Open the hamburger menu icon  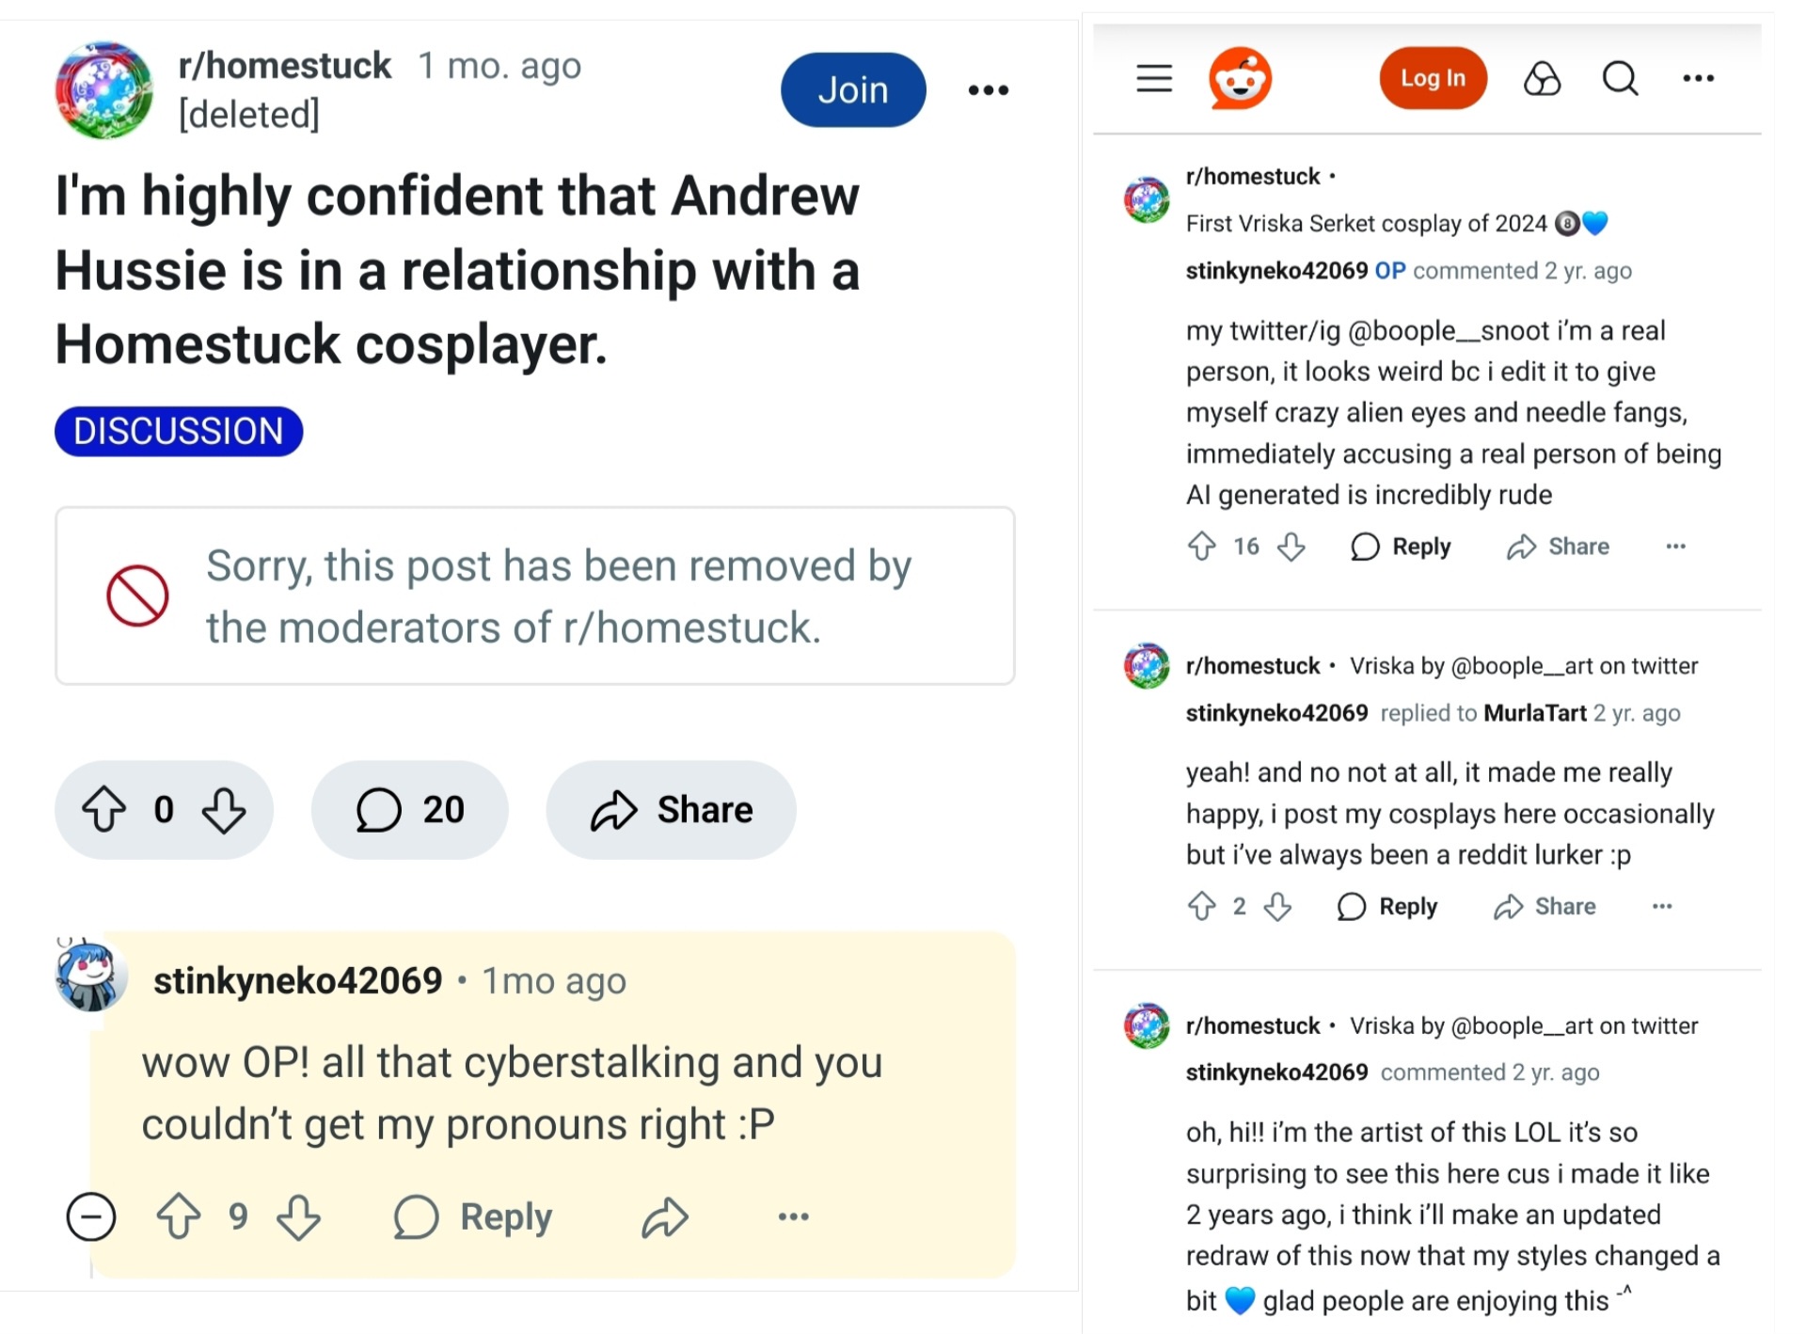pos(1154,78)
